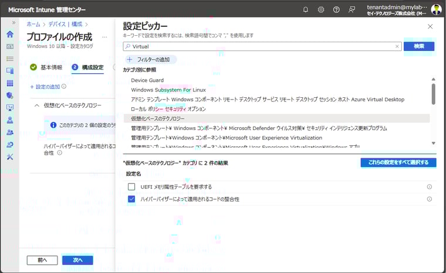Select the Device Guard category
This screenshot has width=446, height=273.
(x=147, y=80)
